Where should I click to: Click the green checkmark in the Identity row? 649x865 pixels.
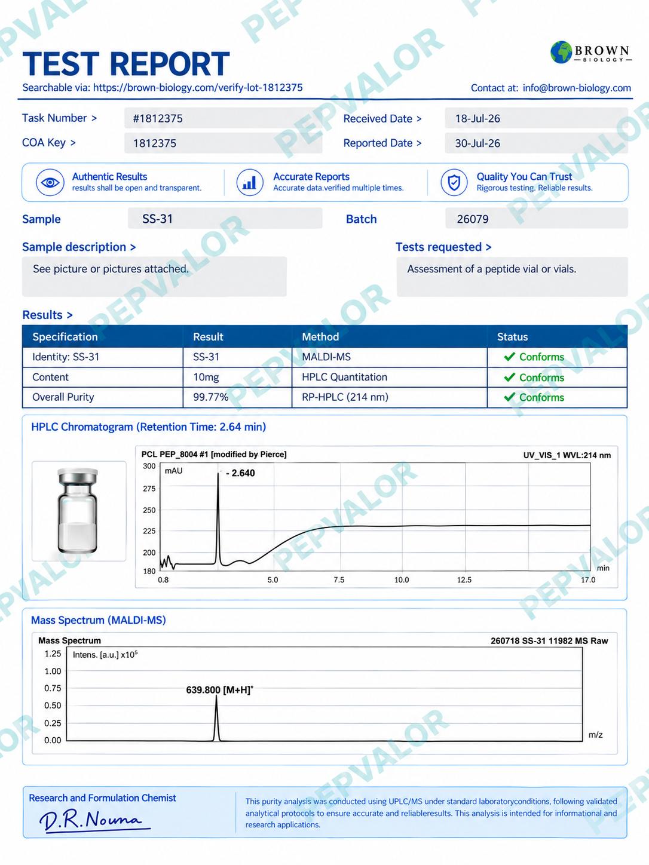click(x=510, y=357)
